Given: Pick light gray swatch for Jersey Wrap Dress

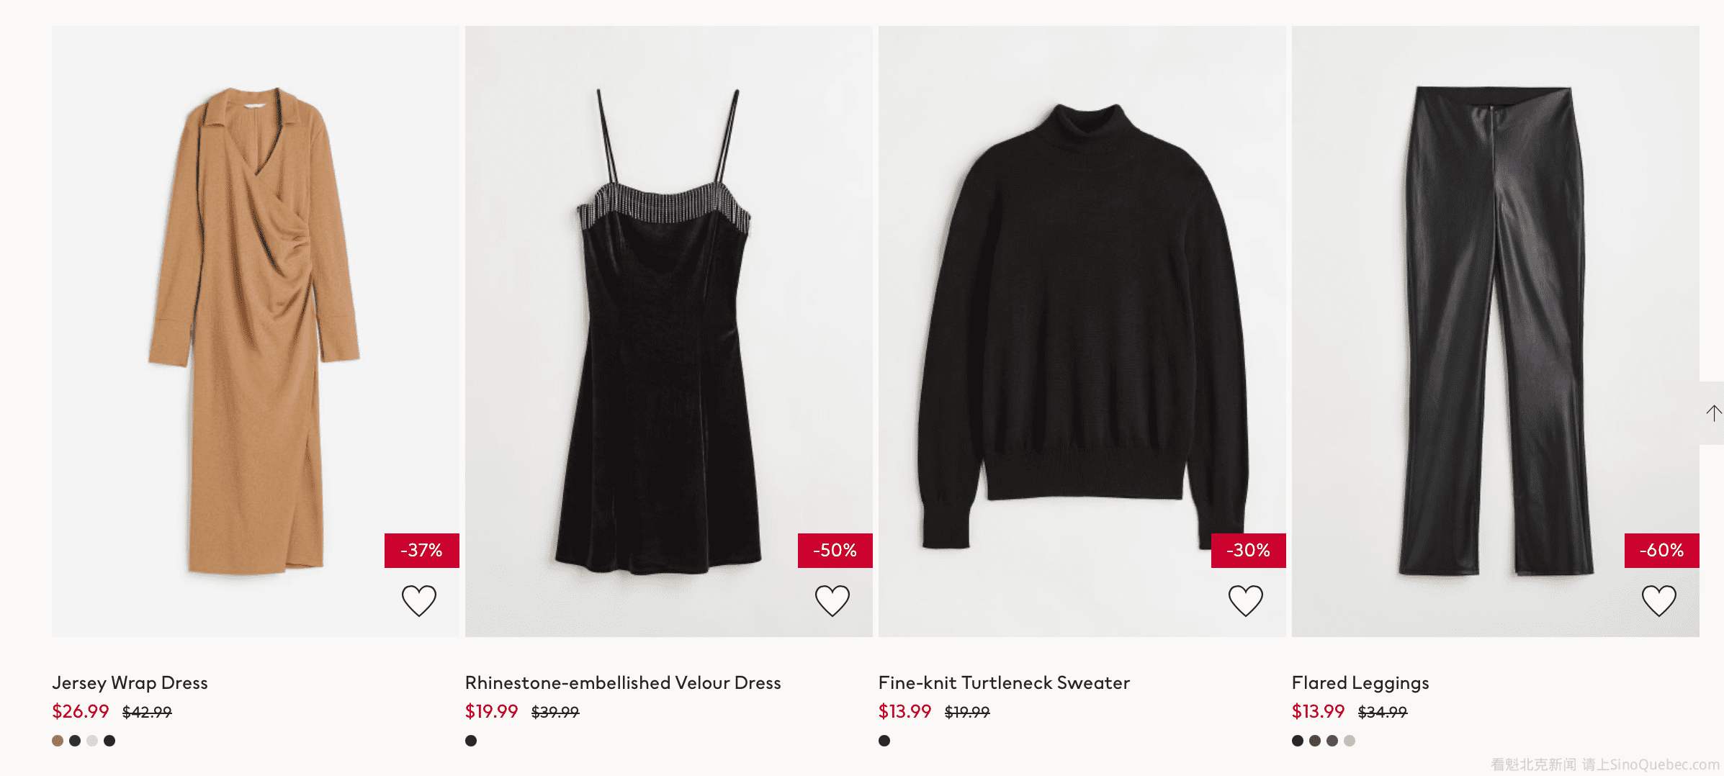Looking at the screenshot, I should click(x=92, y=741).
